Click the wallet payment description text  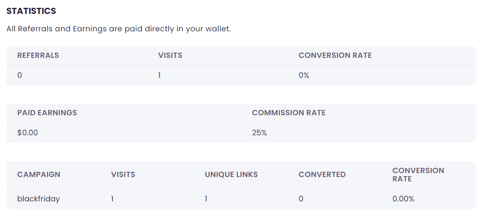coord(118,29)
